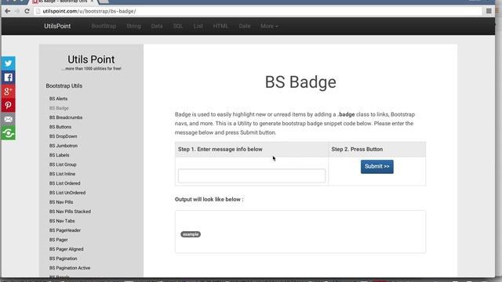The height and width of the screenshot is (282, 502).
Task: Open BS Nav Tabs in sidebar
Action: pyautogui.click(x=62, y=221)
